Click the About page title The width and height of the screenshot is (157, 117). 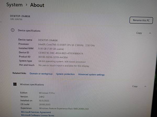click(x=37, y=5)
